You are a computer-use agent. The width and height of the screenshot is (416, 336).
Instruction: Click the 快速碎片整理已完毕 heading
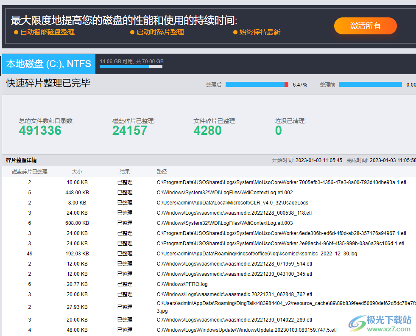(48, 83)
